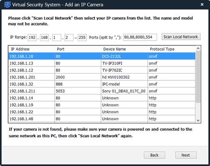This screenshot has width=210, height=166.
Task: Select the row 192.168.1.13
Action: (102, 63)
